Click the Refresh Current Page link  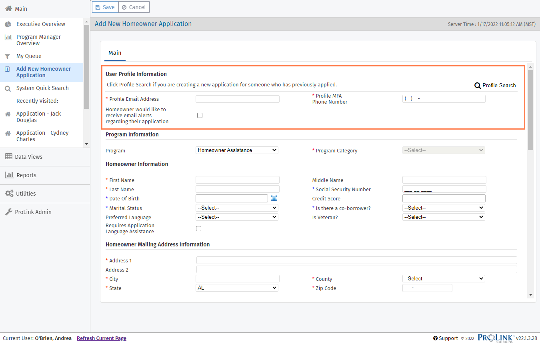coord(101,338)
